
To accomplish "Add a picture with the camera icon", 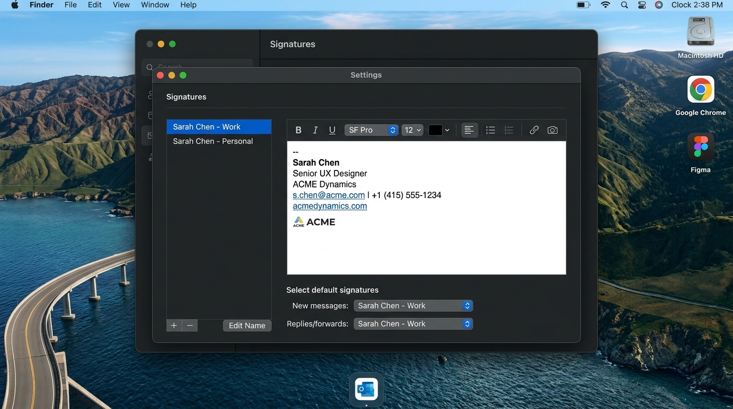I will 552,130.
